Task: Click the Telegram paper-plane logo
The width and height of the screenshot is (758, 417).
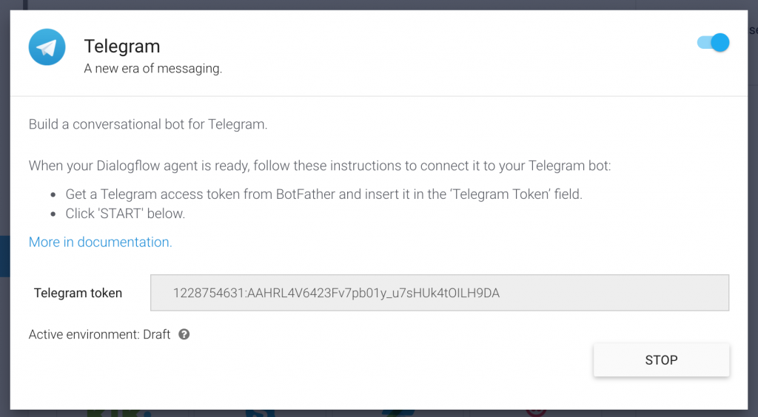Action: tap(47, 48)
